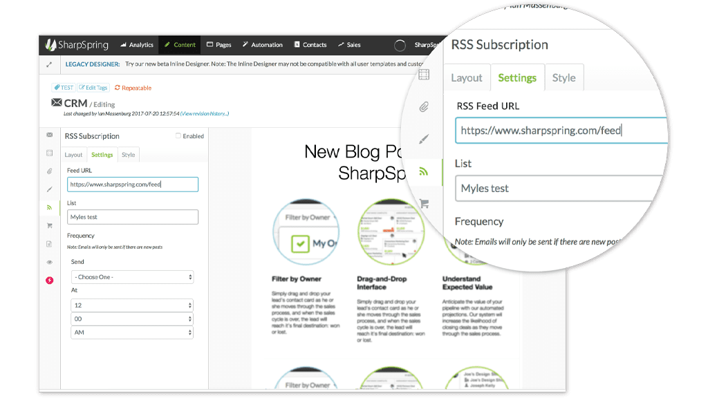Screen dimensions: 708x398
Task: Click the envelope icon beside the CRM title
Action: point(57,102)
